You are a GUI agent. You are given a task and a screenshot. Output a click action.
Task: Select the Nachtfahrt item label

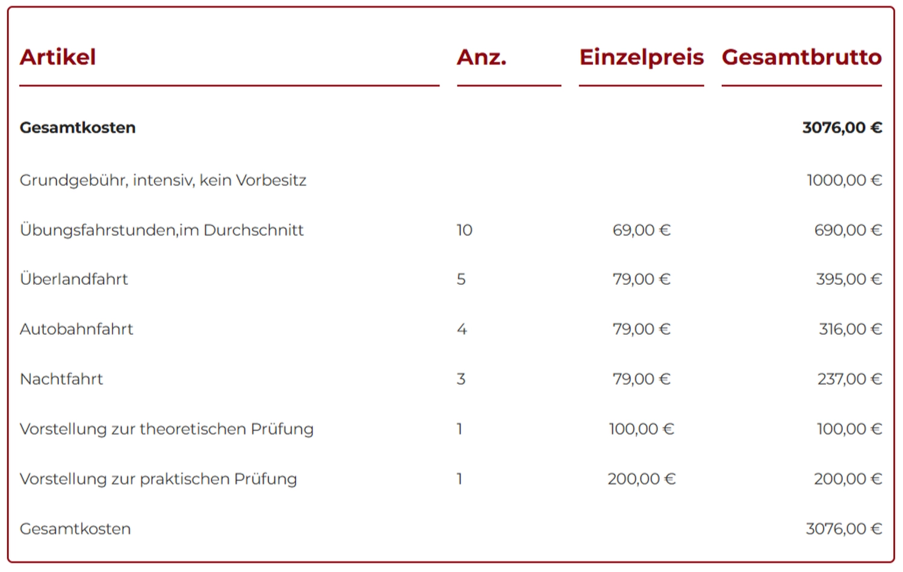click(x=61, y=379)
